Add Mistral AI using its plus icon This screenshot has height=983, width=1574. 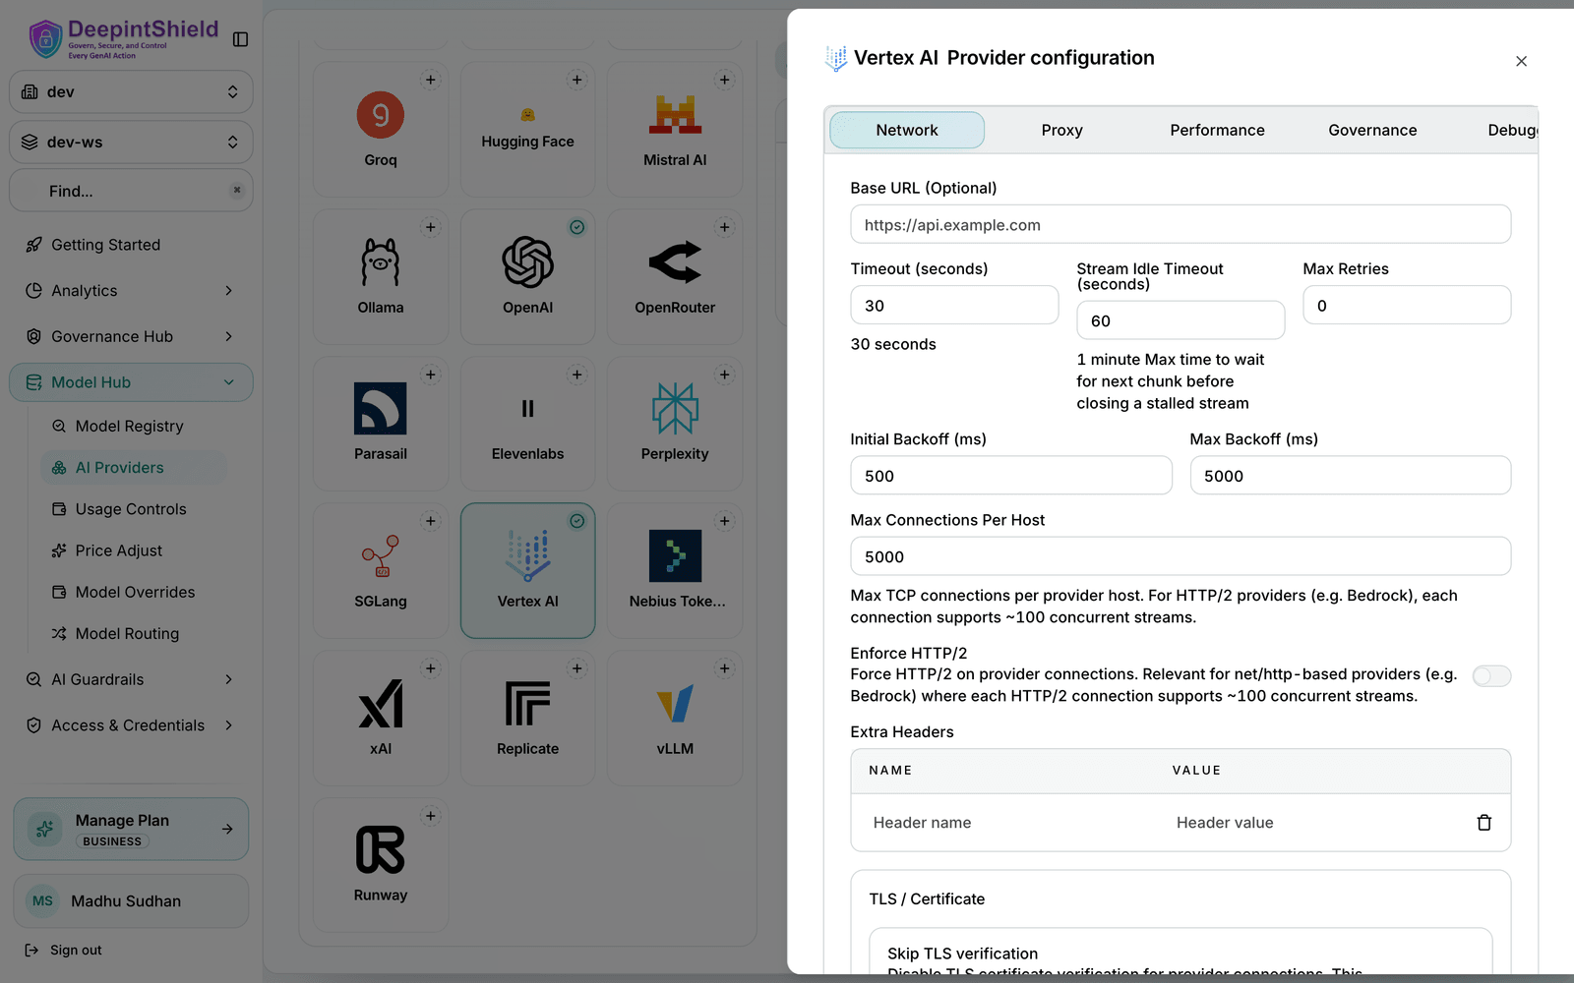(724, 80)
